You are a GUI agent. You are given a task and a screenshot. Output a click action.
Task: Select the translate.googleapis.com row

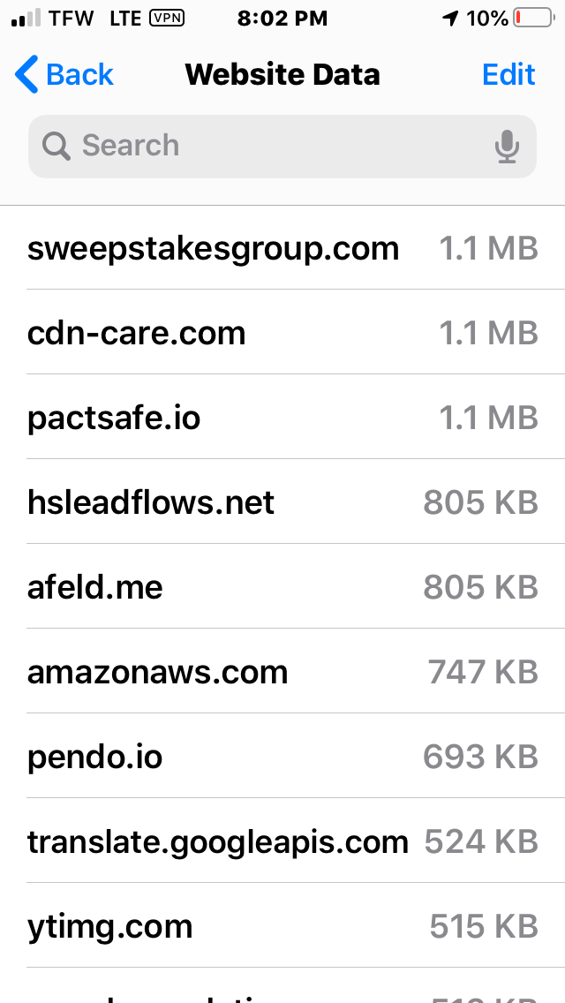282,841
